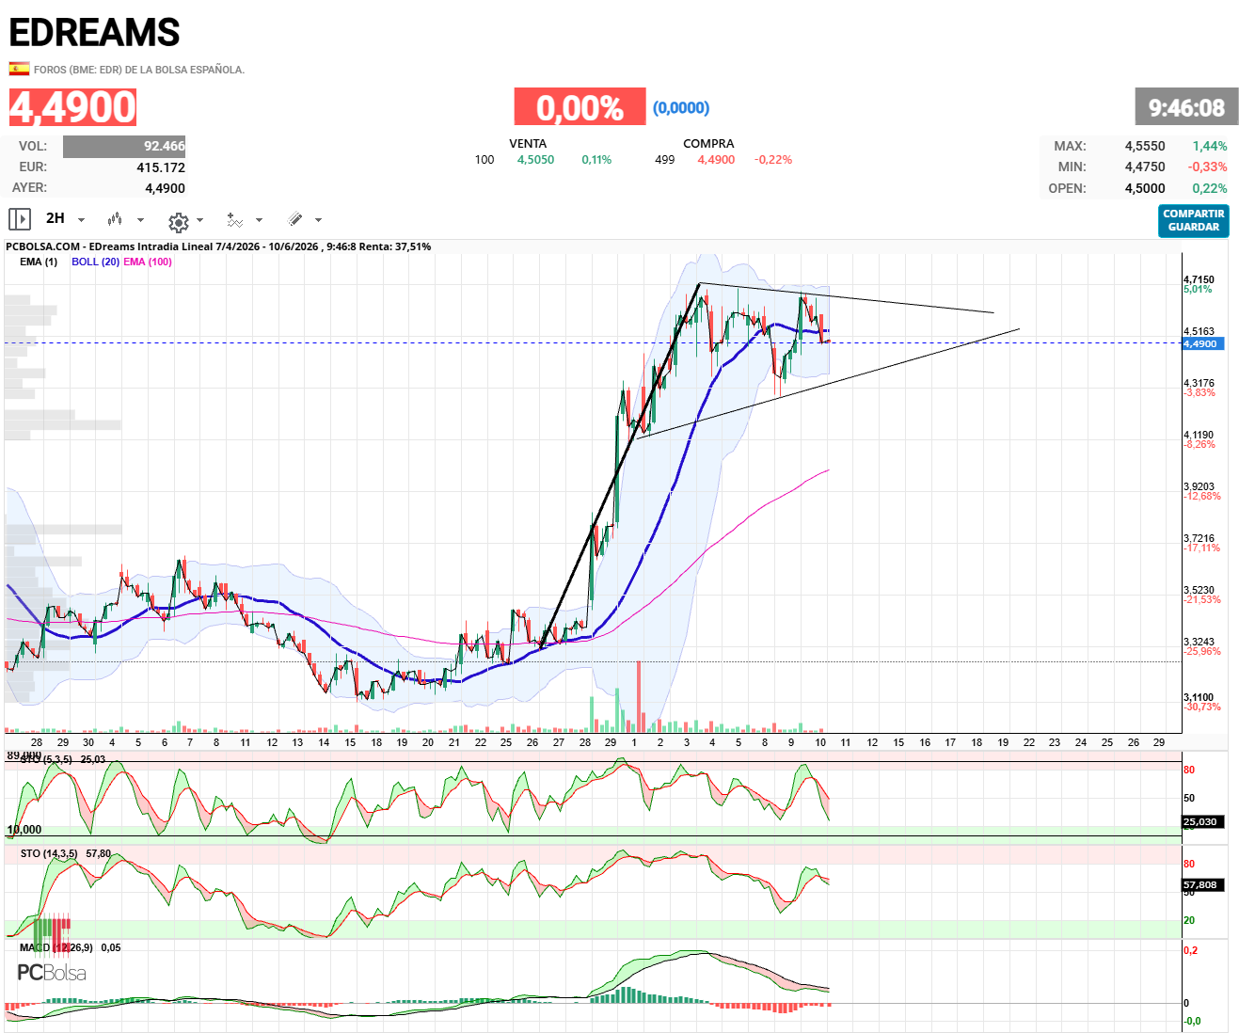Click the VENTA price 4,5050

535,160
